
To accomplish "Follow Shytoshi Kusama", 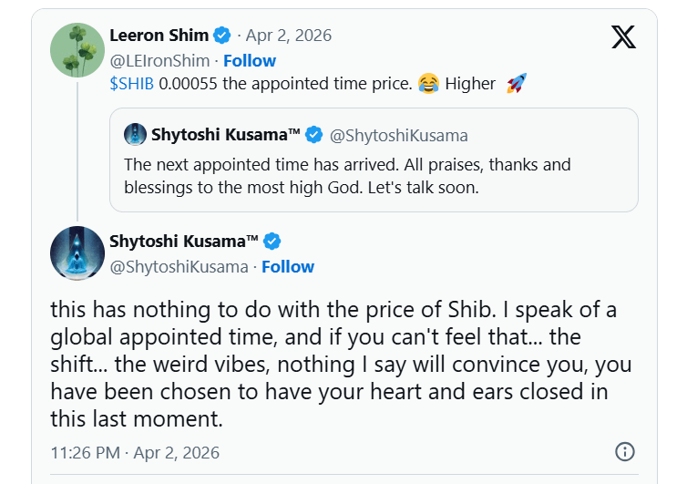I will 288,266.
